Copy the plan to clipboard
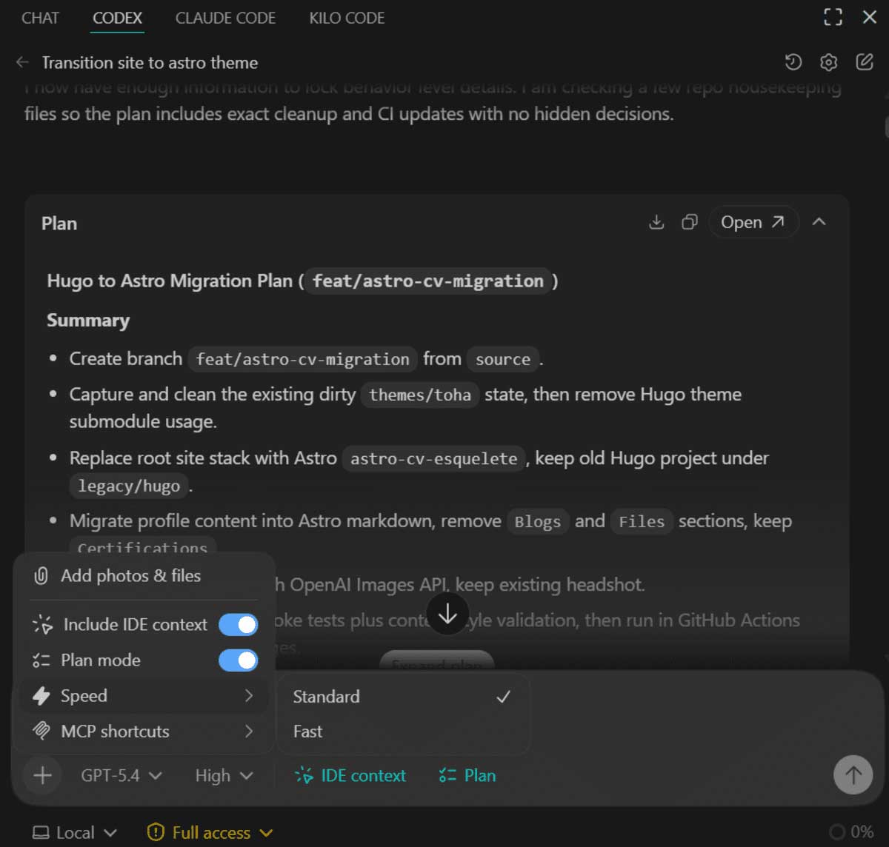Screen dimensions: 889x847 coord(689,222)
